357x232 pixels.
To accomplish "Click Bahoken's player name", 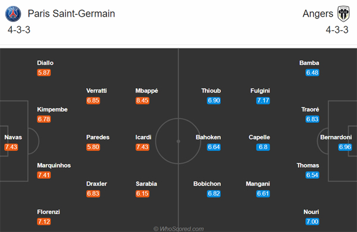I will [x=208, y=137].
